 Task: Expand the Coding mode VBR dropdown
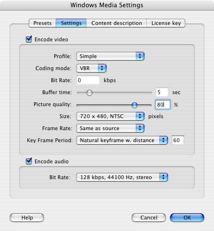(91, 68)
